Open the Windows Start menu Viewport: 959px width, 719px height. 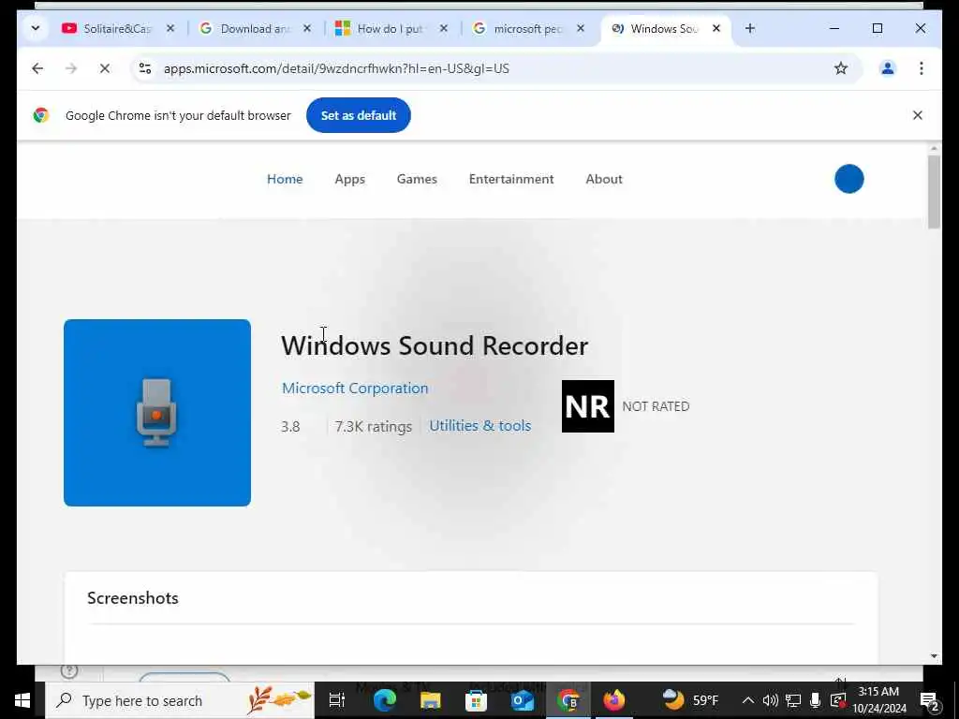coord(22,700)
